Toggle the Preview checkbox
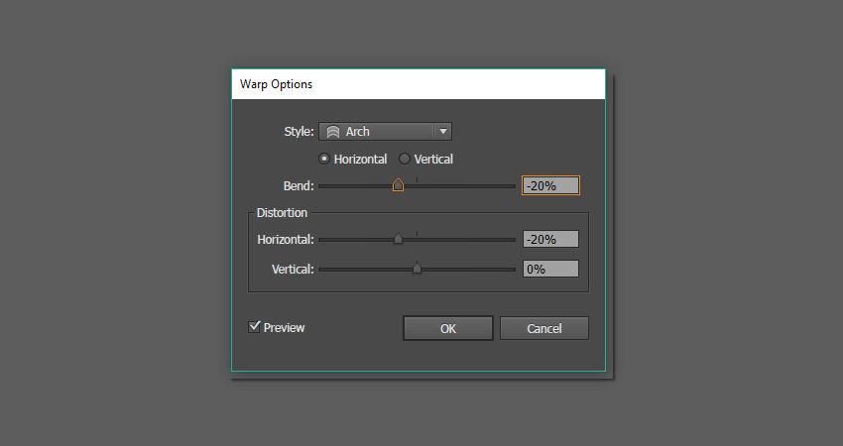Screen dimensions: 843x446 point(255,326)
